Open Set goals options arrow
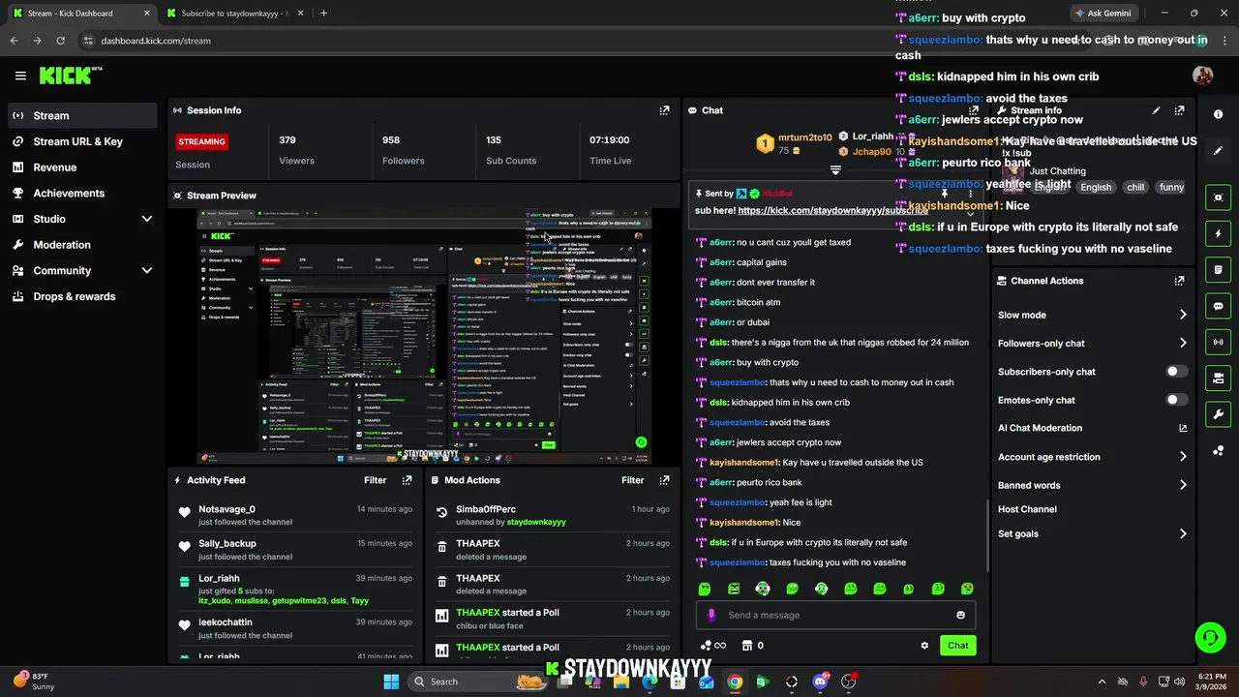1239x697 pixels. (1183, 533)
